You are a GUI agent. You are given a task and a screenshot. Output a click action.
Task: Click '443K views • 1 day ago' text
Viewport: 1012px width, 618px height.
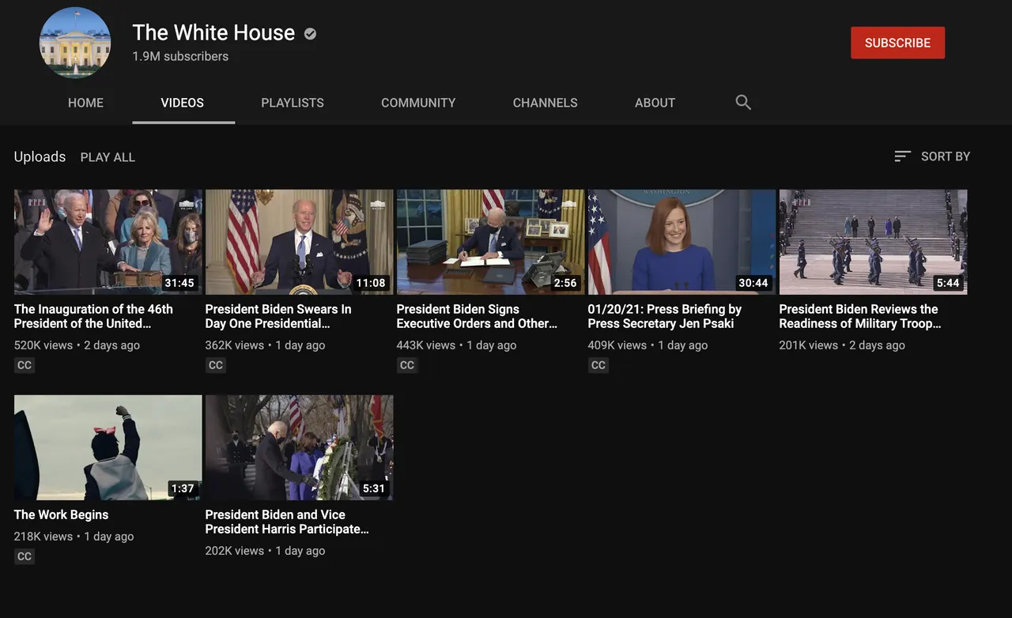pyautogui.click(x=456, y=345)
